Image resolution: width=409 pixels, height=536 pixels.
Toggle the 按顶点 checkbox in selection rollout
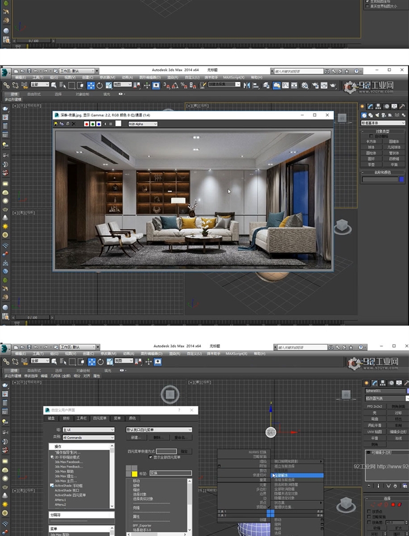369,511
